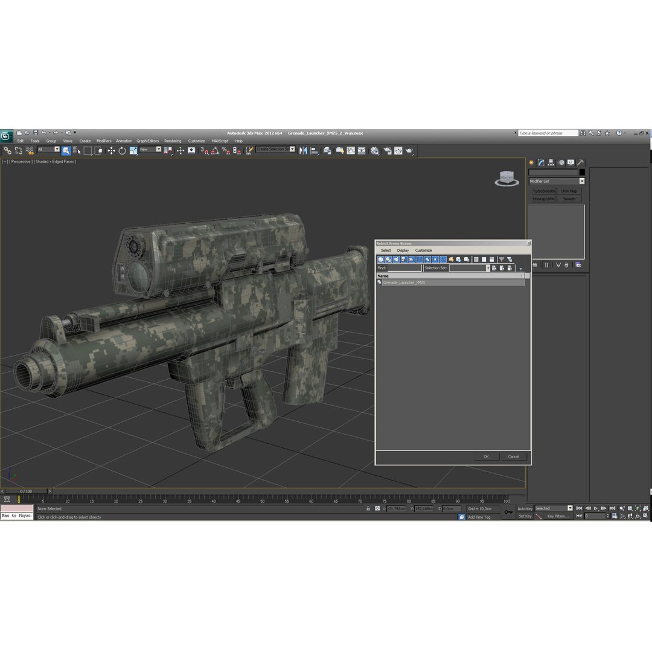Open the Edit menu
This screenshot has height=652, width=652.
pos(21,141)
